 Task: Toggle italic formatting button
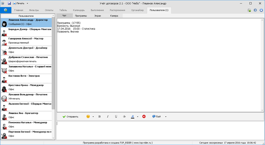point(108,116)
